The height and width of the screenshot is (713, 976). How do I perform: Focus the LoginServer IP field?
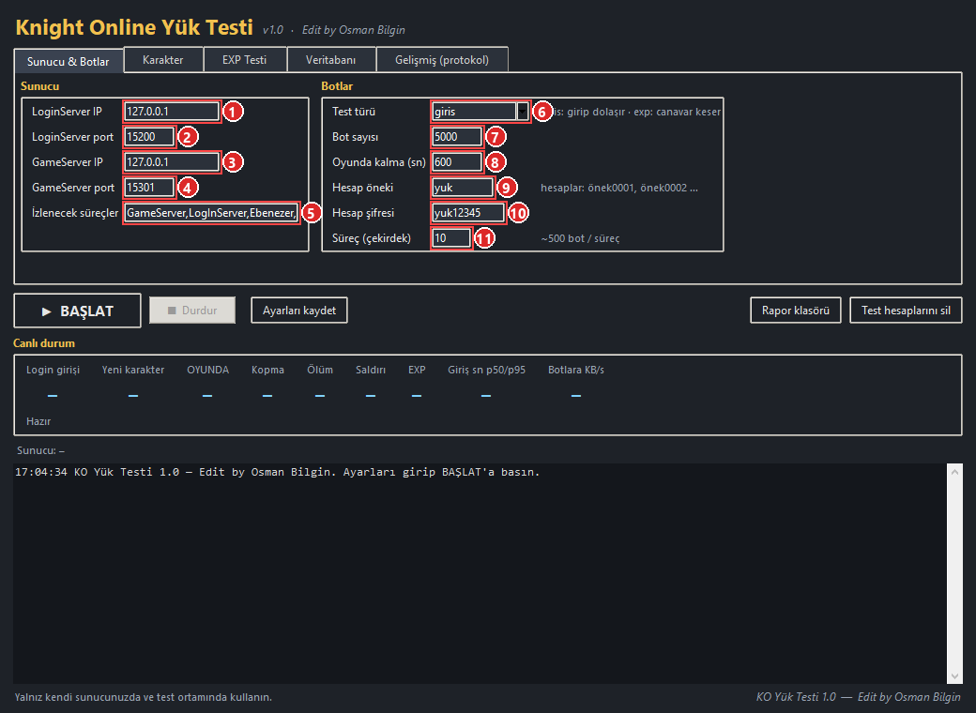click(x=172, y=112)
